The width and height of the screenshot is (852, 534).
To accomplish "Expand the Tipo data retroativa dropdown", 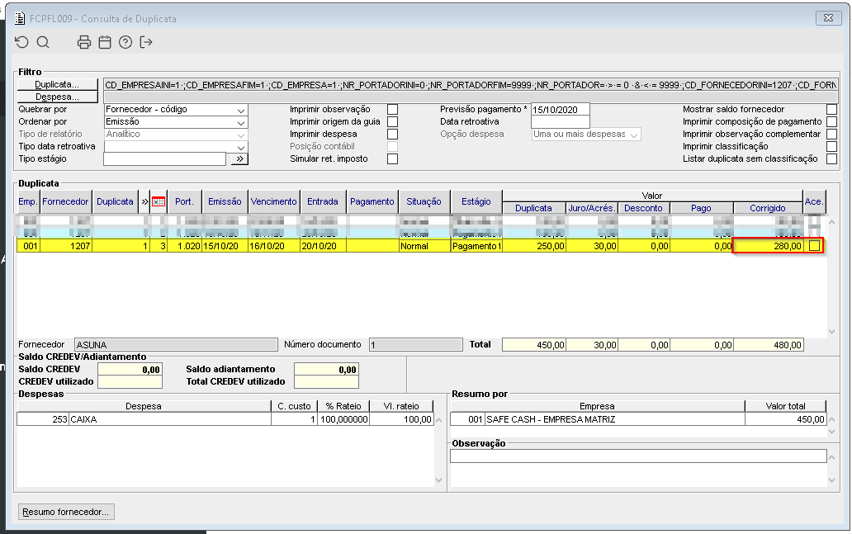I will [x=240, y=147].
